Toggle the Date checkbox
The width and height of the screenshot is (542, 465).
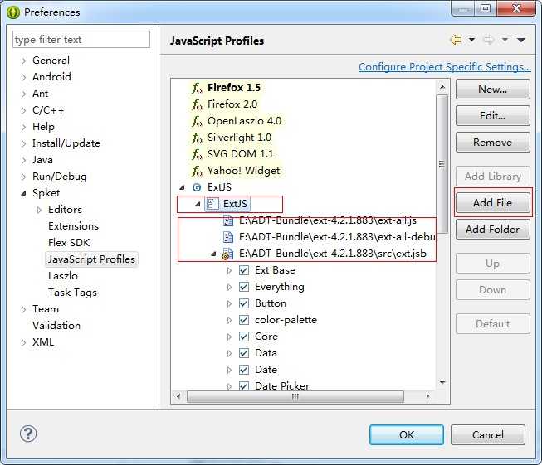click(x=244, y=370)
